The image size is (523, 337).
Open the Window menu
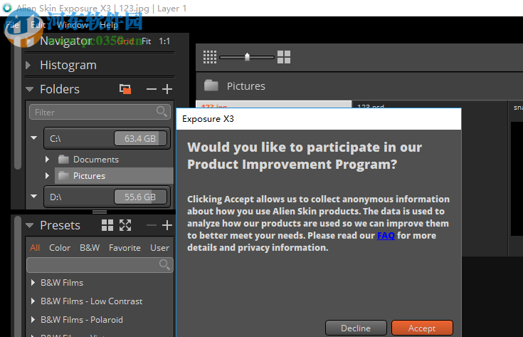pyautogui.click(x=72, y=25)
